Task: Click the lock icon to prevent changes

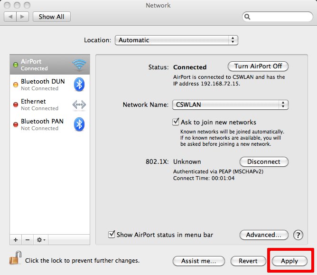Action: point(16,258)
